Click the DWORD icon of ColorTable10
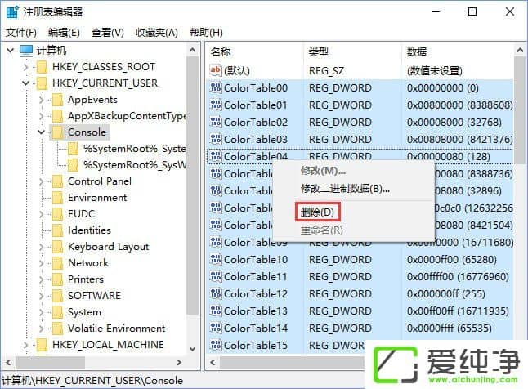 pyautogui.click(x=216, y=259)
